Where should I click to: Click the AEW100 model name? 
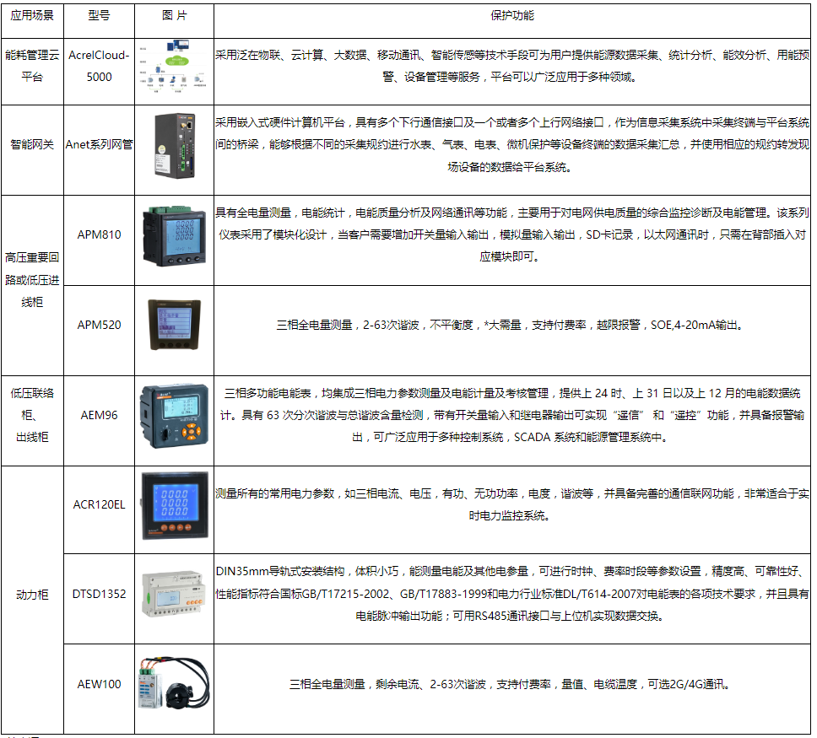point(99,684)
